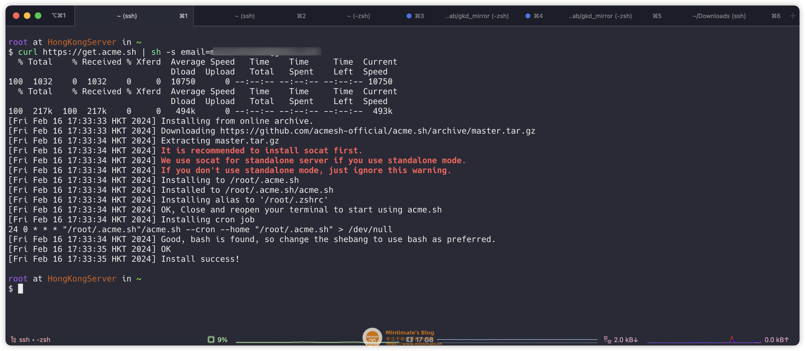Click the 'Close and reopen your terminal' line
This screenshot has height=351, width=805.
pos(301,209)
